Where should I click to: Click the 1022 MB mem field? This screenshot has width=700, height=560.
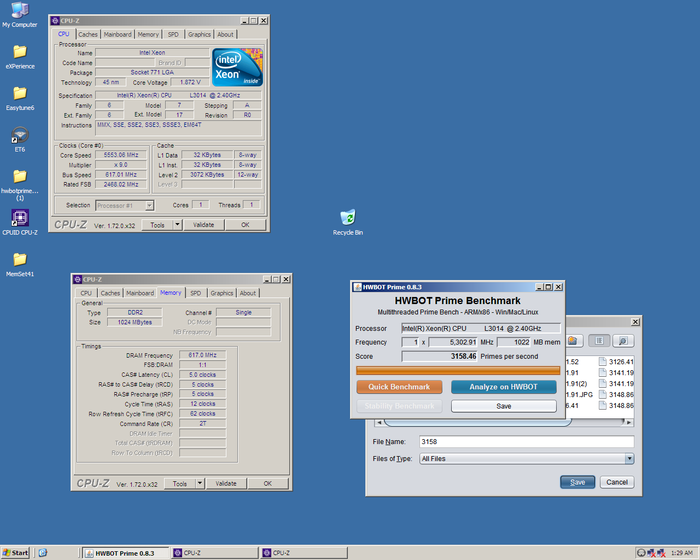(x=514, y=342)
